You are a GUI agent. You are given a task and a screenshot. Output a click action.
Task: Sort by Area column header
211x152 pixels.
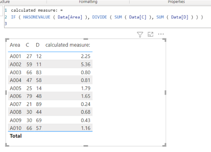click(x=15, y=45)
